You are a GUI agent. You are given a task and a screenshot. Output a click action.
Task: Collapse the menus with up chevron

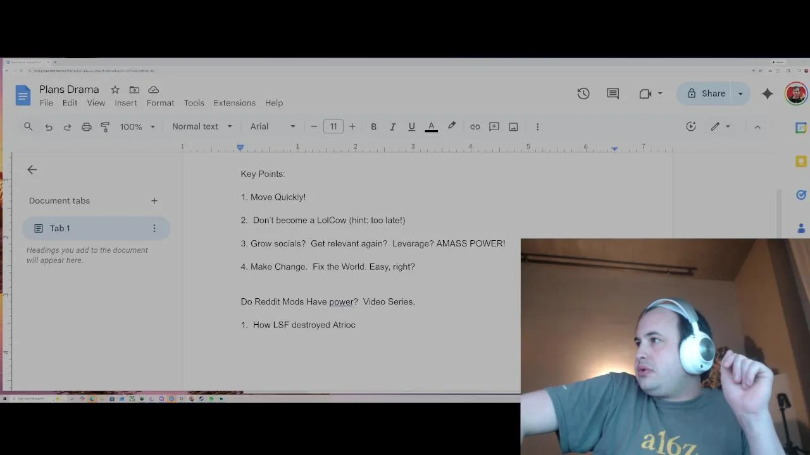pos(757,126)
